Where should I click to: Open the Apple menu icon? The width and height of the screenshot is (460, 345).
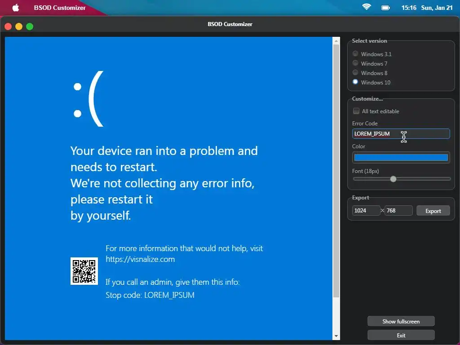16,8
